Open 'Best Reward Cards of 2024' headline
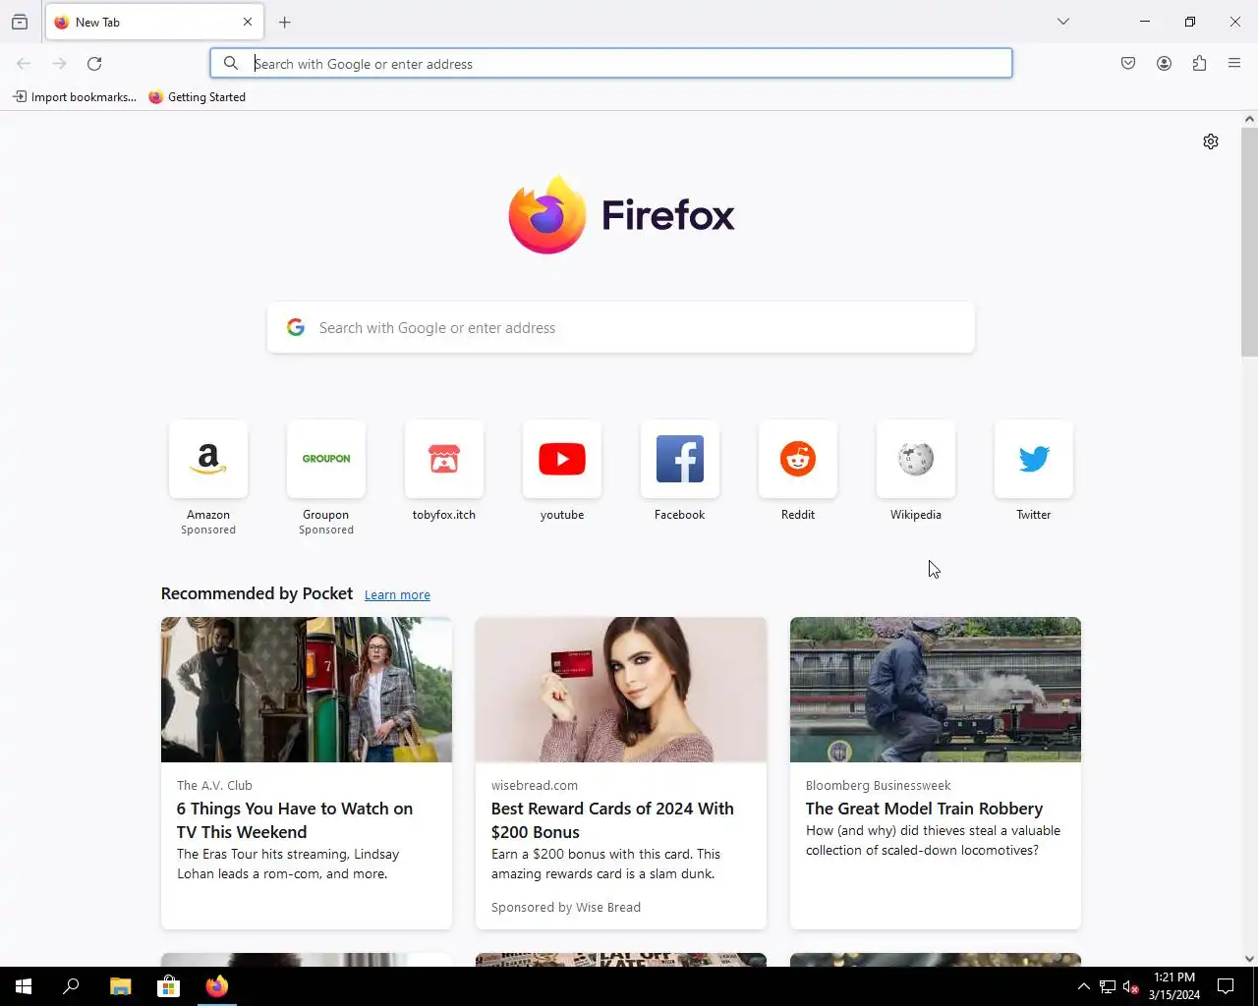 (x=612, y=820)
